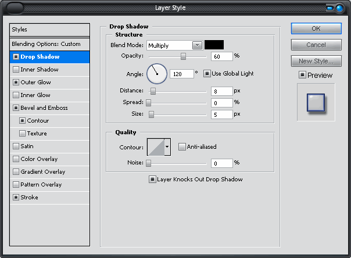This screenshot has width=351, height=258.
Task: Select Blending Options: Custom entry
Action: [x=46, y=44]
